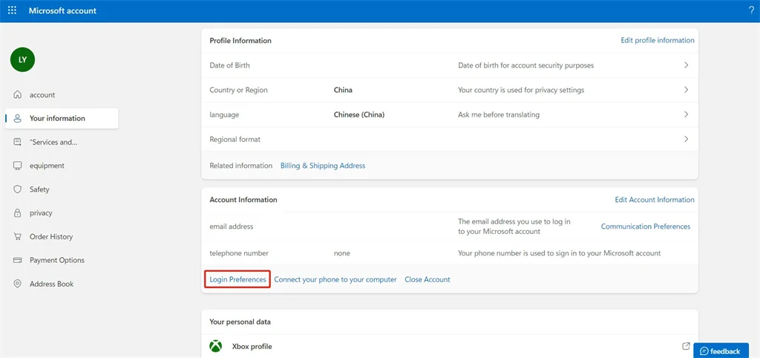
Task: Click the pin icon beside Address Book
Action: click(18, 284)
